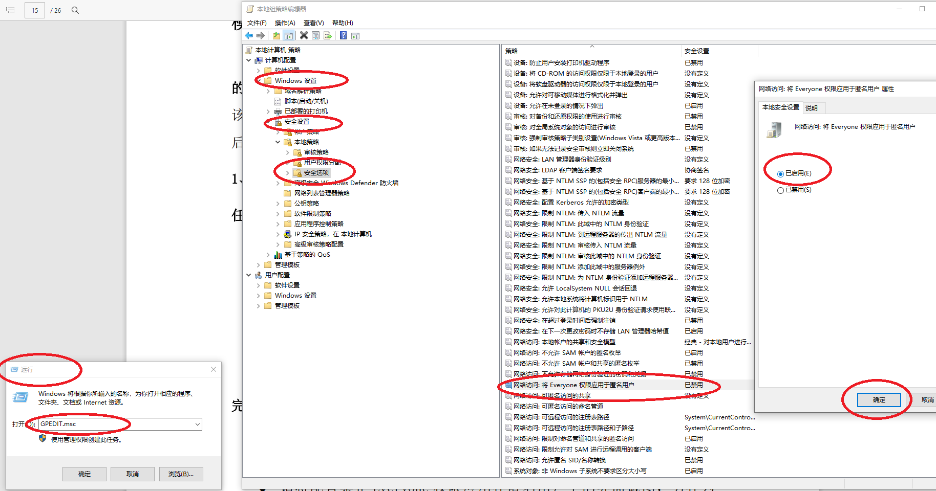Select policy 网络安全: LDAP 客户端签名要求

click(x=558, y=170)
